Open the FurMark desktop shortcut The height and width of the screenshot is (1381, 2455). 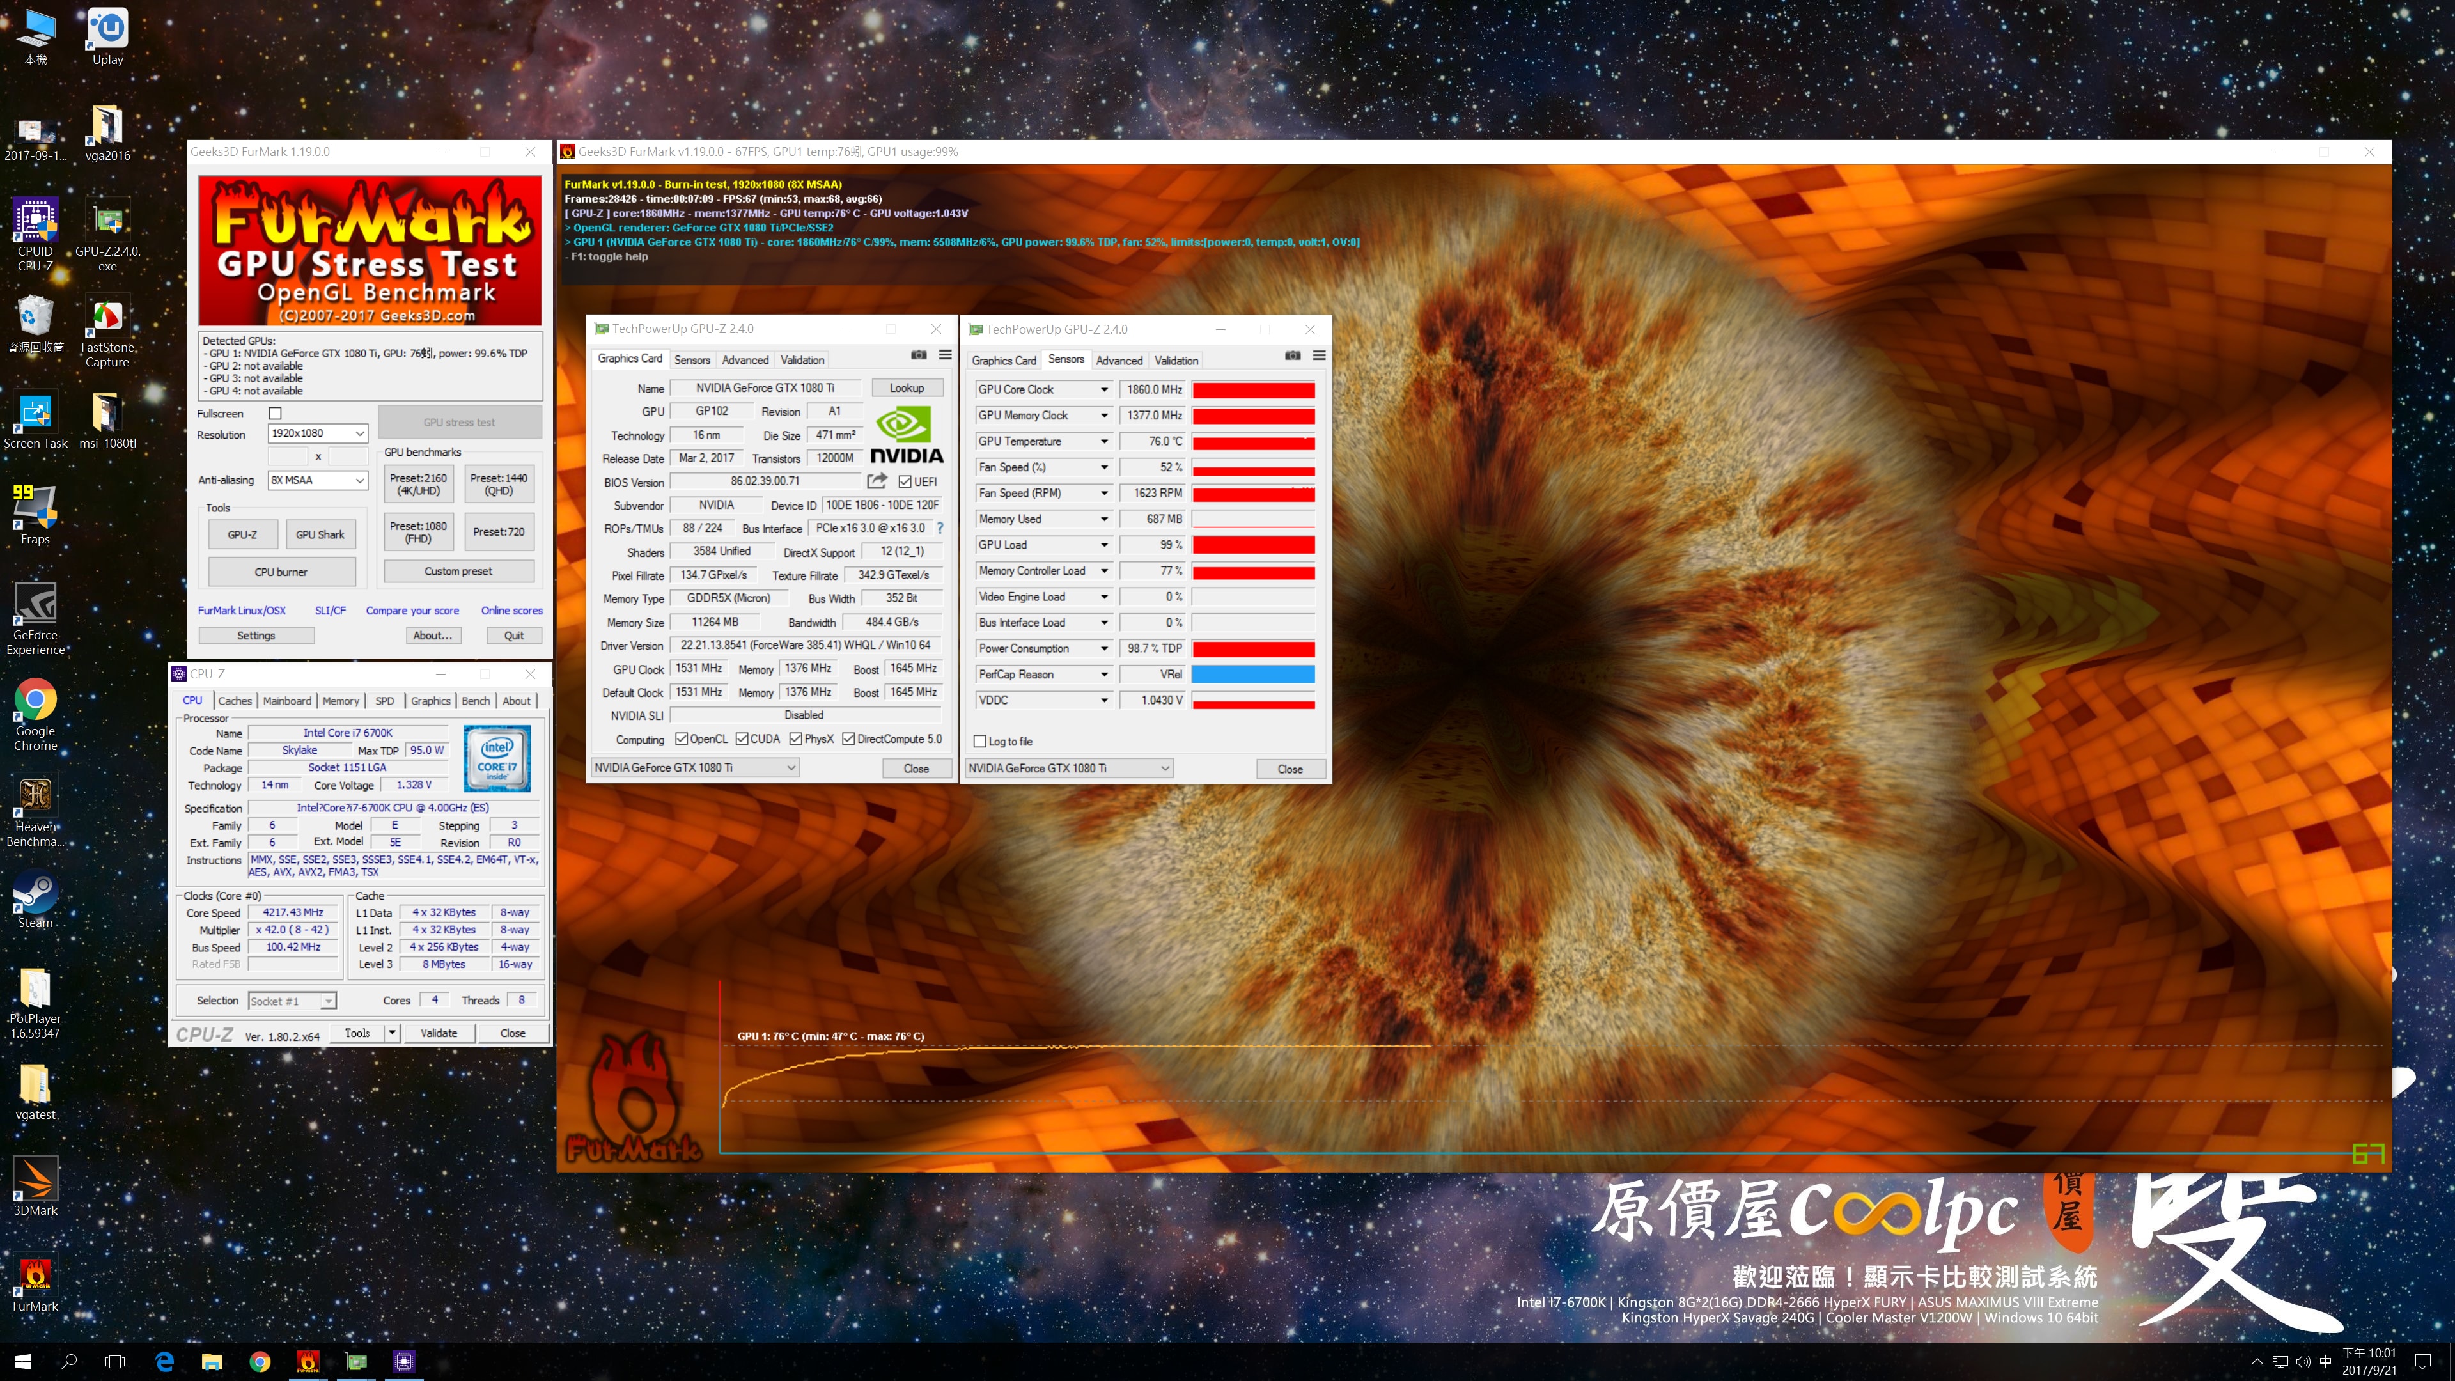(35, 1283)
